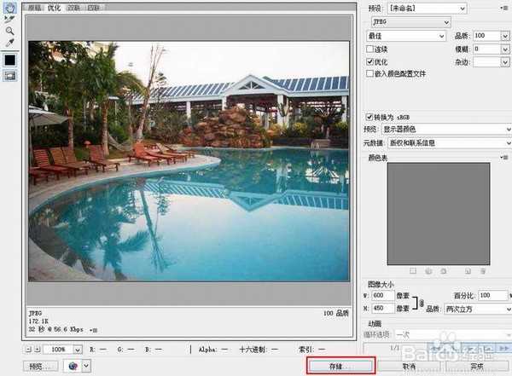The height and width of the screenshot is (376, 512).
Task: Select the Eyedropper tool
Action: click(9, 41)
